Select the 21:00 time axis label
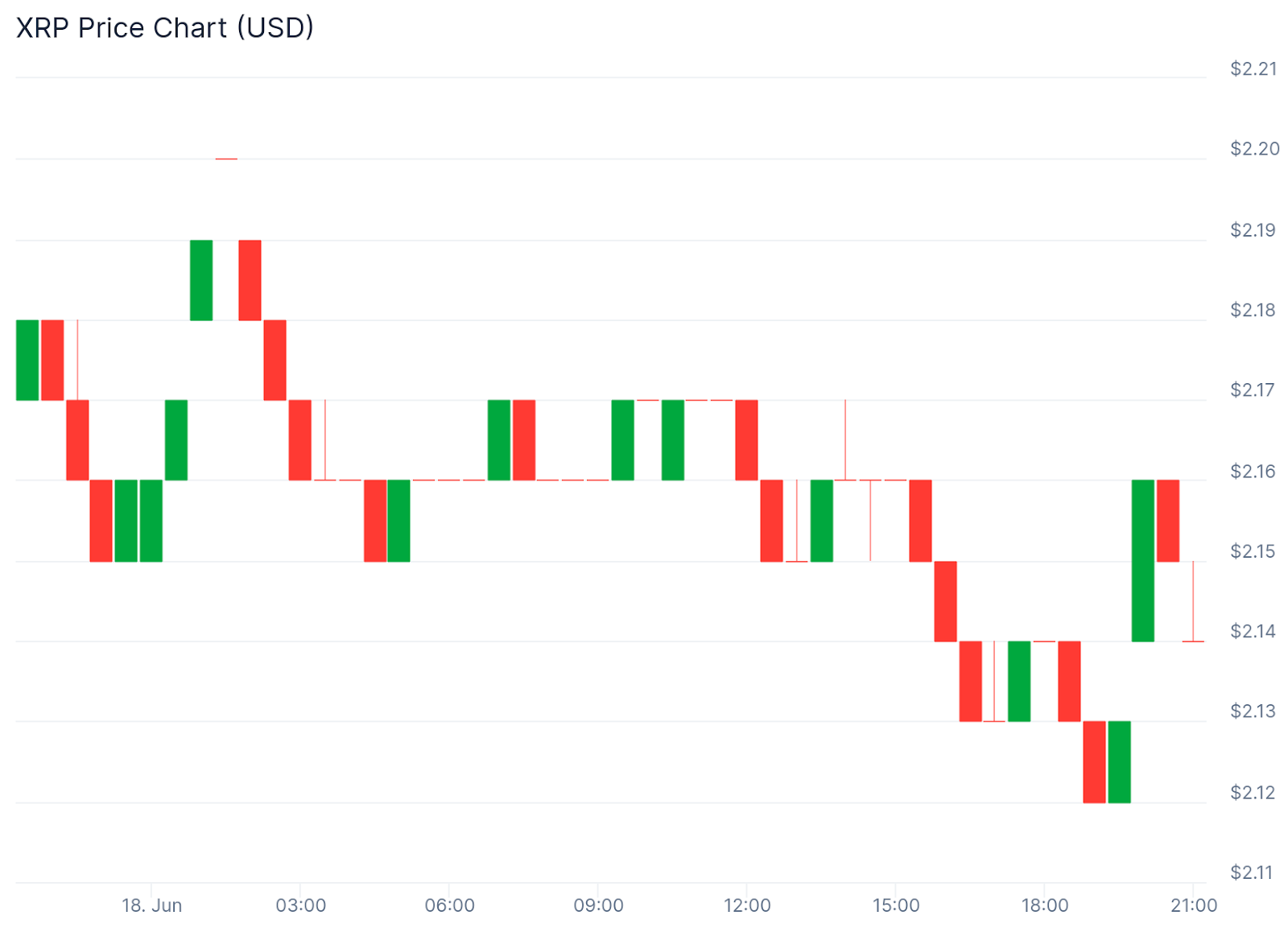The image size is (1288, 940). [1194, 905]
